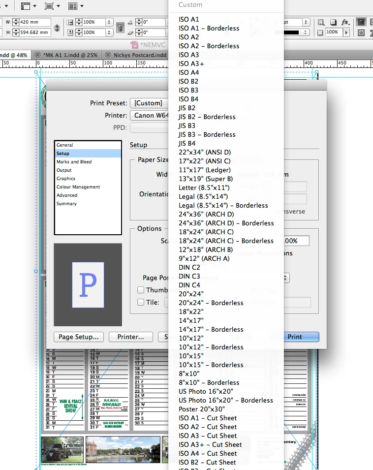This screenshot has width=373, height=470.
Task: Open the fx effects icon menu
Action: pos(345,22)
